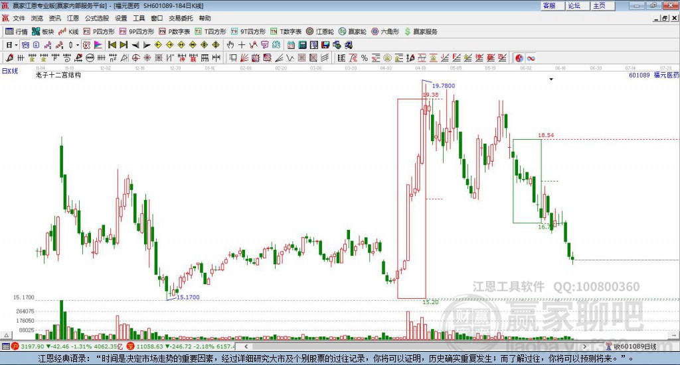
Task: Select the crosshair target circle tool
Action: (x=135, y=58)
